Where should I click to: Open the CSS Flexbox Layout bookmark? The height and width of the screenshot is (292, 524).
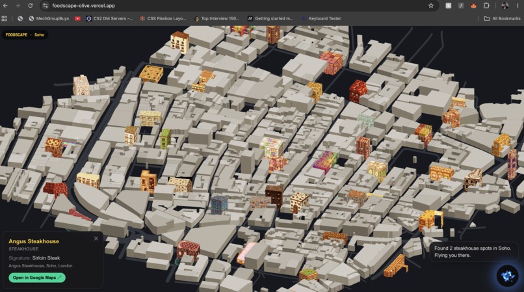[163, 19]
